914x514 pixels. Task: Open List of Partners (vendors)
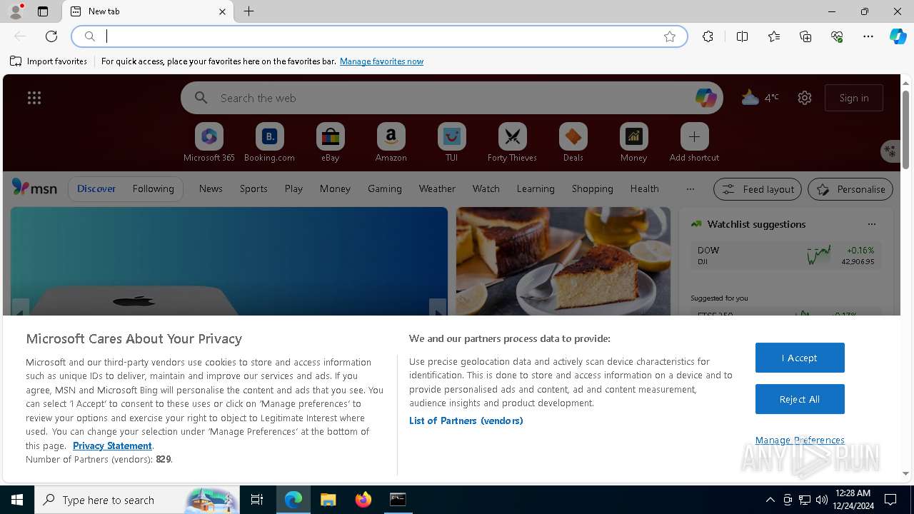pos(466,420)
